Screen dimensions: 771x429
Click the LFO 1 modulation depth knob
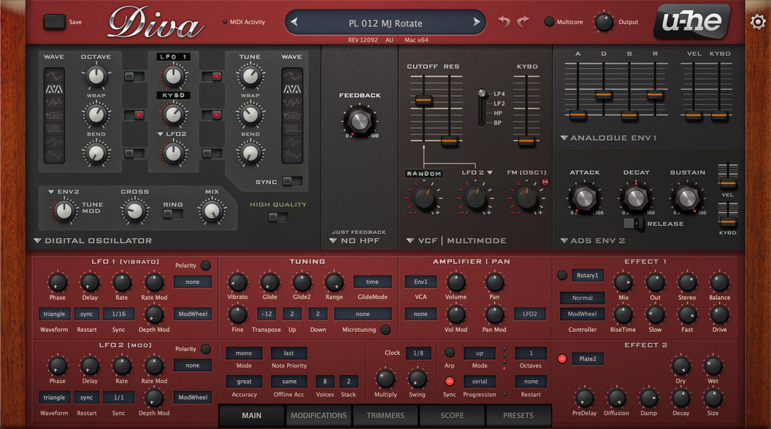(173, 76)
